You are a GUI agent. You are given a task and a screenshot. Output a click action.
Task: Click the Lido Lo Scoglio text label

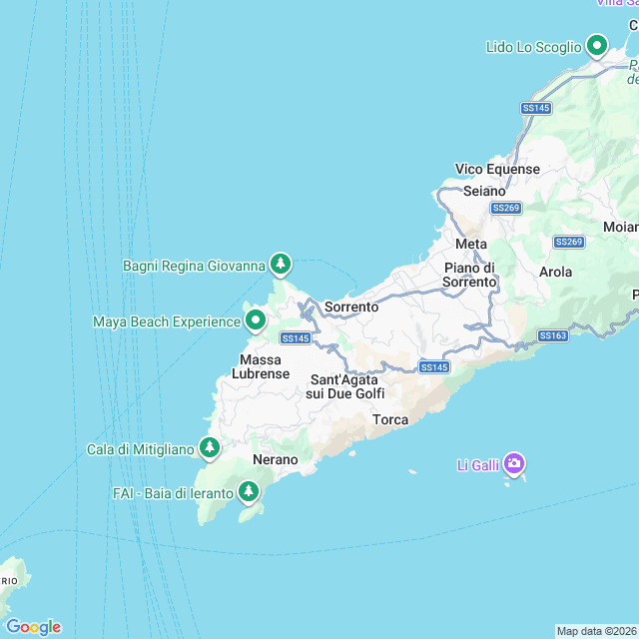point(533,47)
